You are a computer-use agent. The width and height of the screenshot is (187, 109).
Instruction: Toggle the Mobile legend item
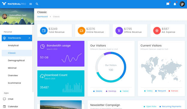pos(98,91)
